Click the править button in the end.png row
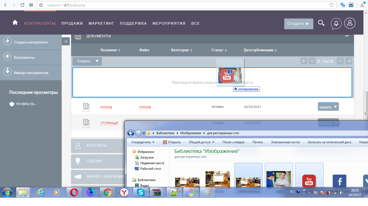 pos(328,107)
